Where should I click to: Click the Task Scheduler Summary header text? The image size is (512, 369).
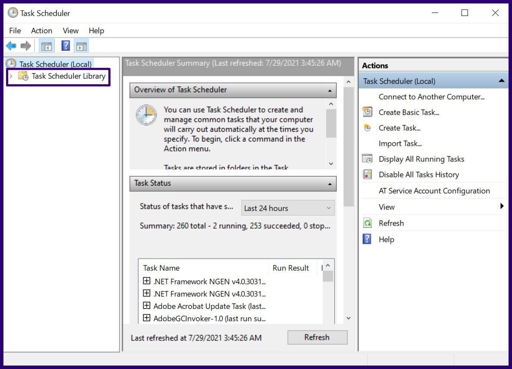coord(233,63)
